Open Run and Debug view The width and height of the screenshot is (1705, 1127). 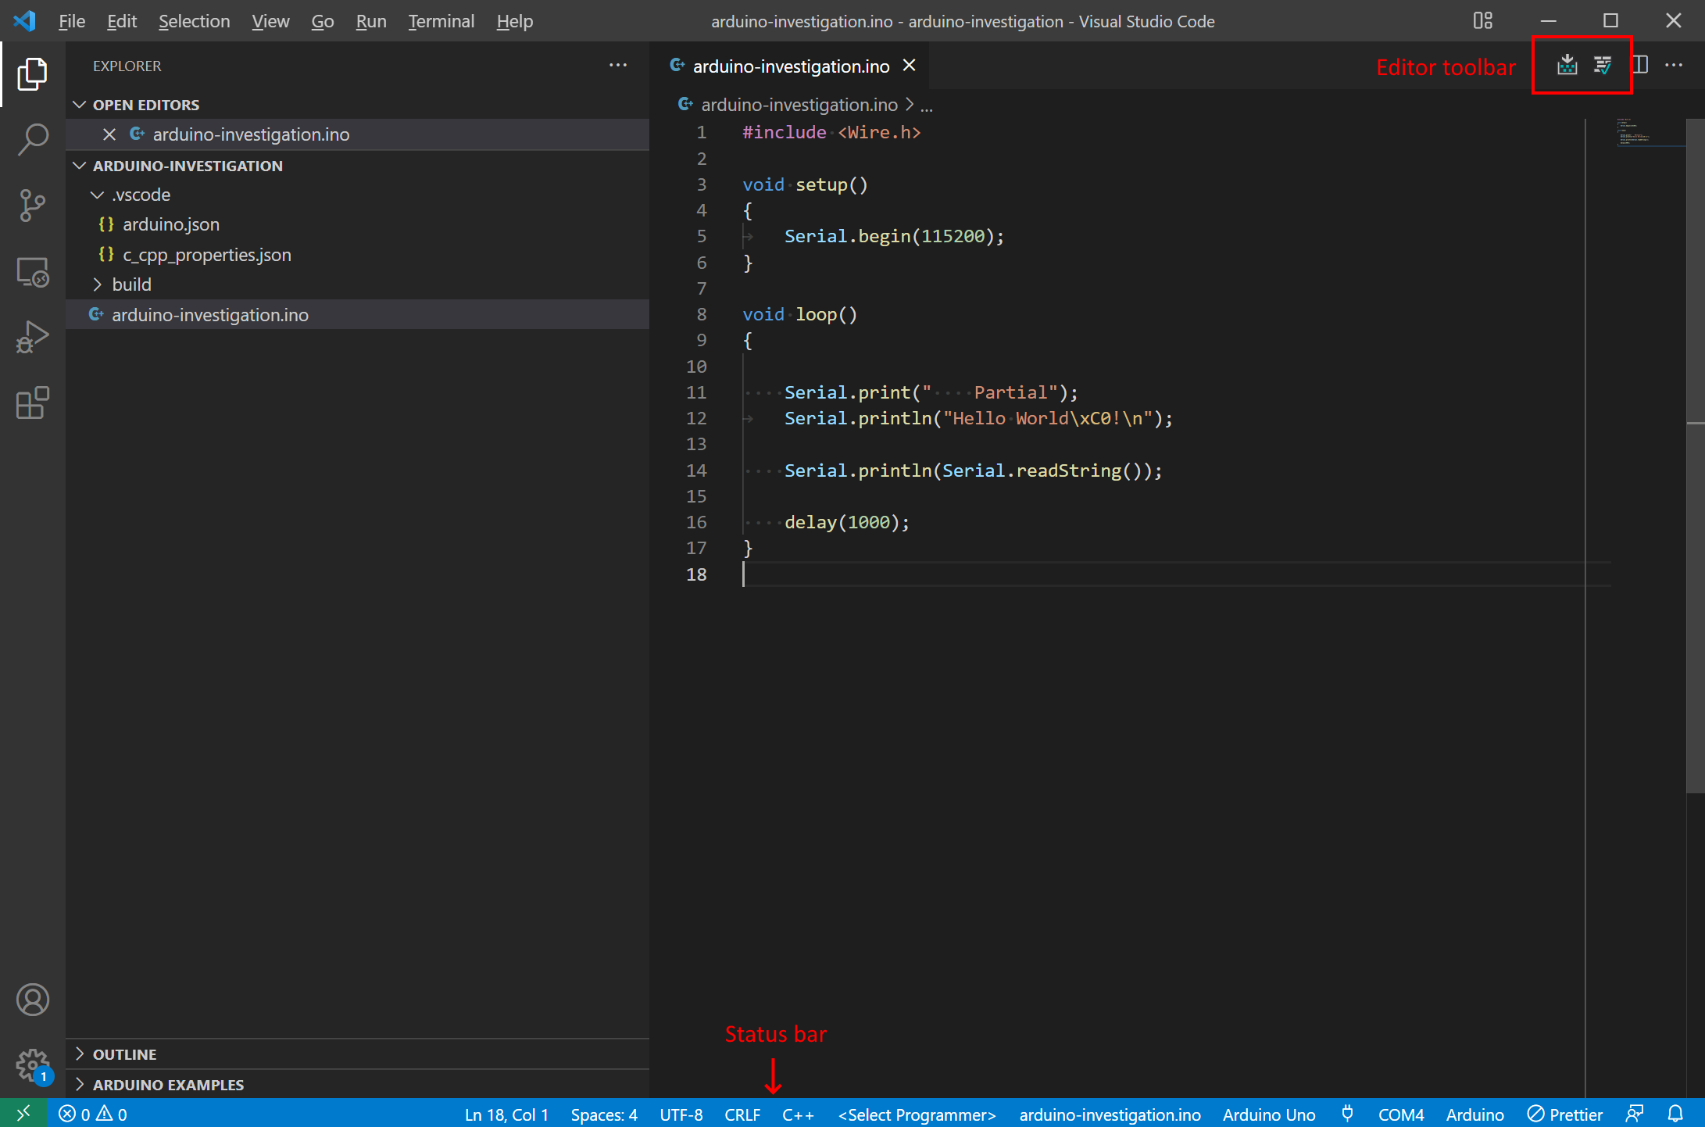coord(32,338)
